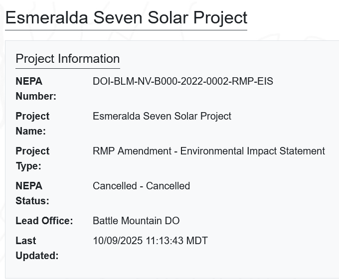Click the NEPA number DOI-BLM-NV-B000-2022-0002-RMP-EIS value
Image resolution: width=339 pixels, height=279 pixels.
(x=183, y=81)
